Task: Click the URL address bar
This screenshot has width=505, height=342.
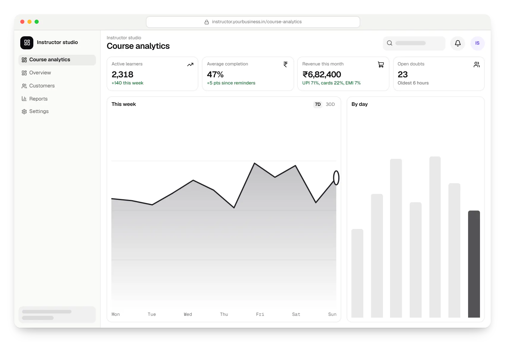Action: tap(253, 22)
